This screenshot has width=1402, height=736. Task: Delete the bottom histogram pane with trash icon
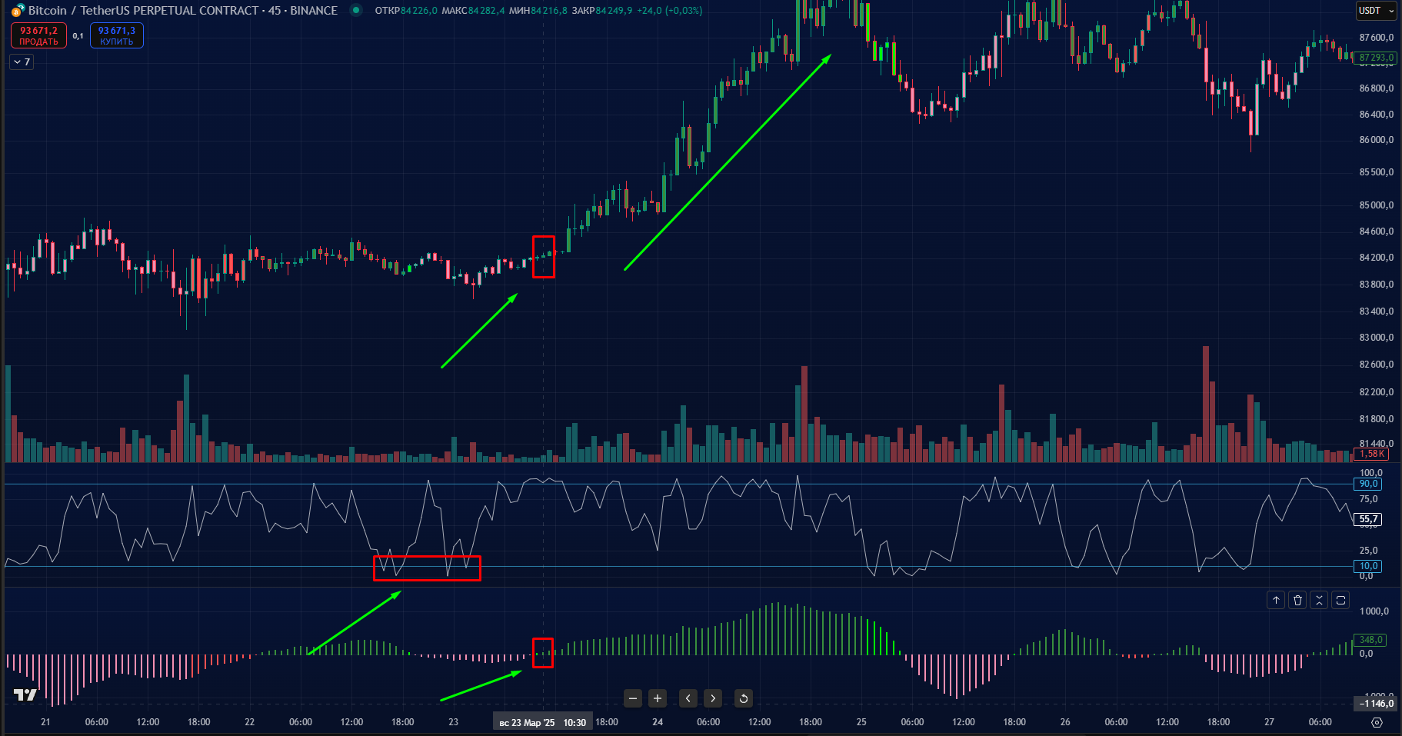pos(1297,600)
